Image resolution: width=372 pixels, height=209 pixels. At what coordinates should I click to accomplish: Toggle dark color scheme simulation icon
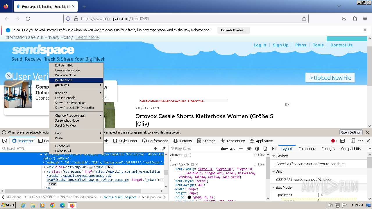(257, 149)
